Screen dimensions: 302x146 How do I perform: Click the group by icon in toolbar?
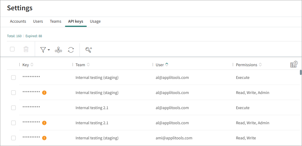(x=58, y=50)
